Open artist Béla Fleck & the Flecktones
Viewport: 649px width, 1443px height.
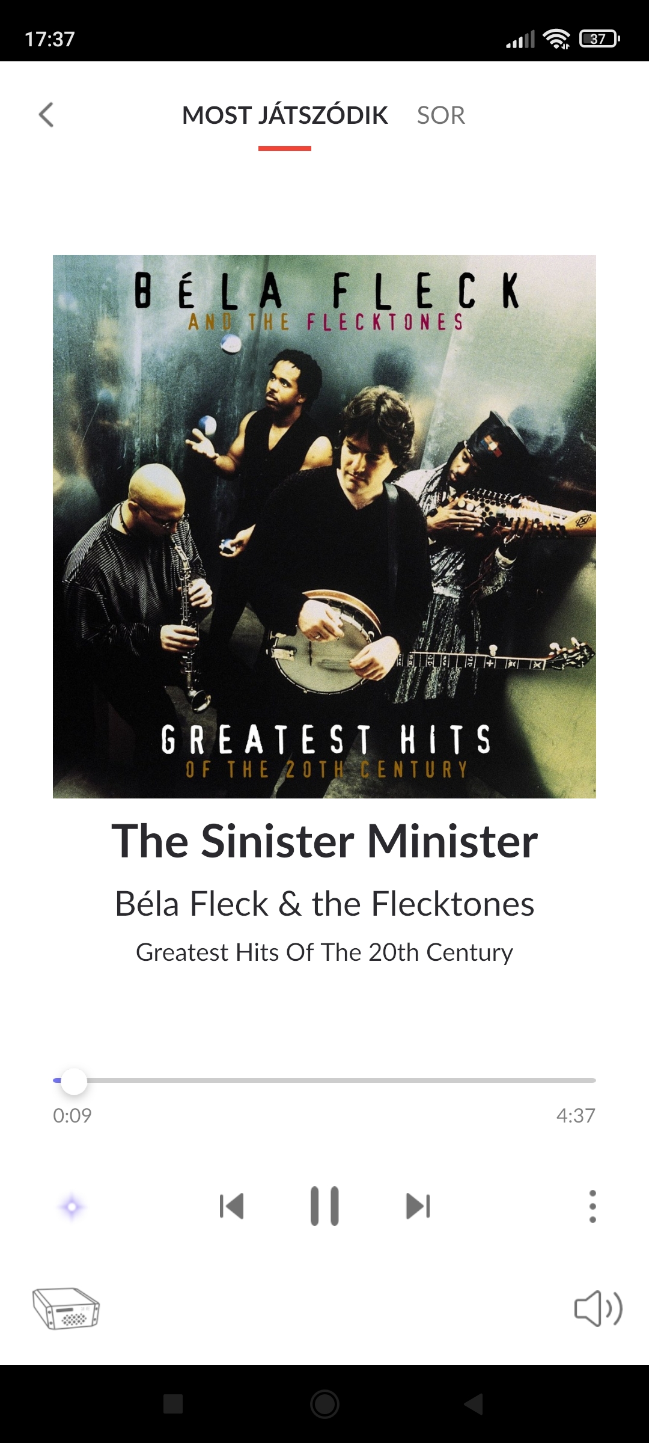(x=324, y=904)
